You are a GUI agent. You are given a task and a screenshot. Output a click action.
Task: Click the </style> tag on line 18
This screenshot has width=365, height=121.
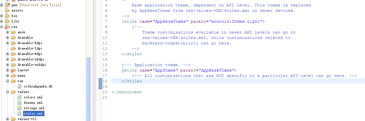pos(132,81)
